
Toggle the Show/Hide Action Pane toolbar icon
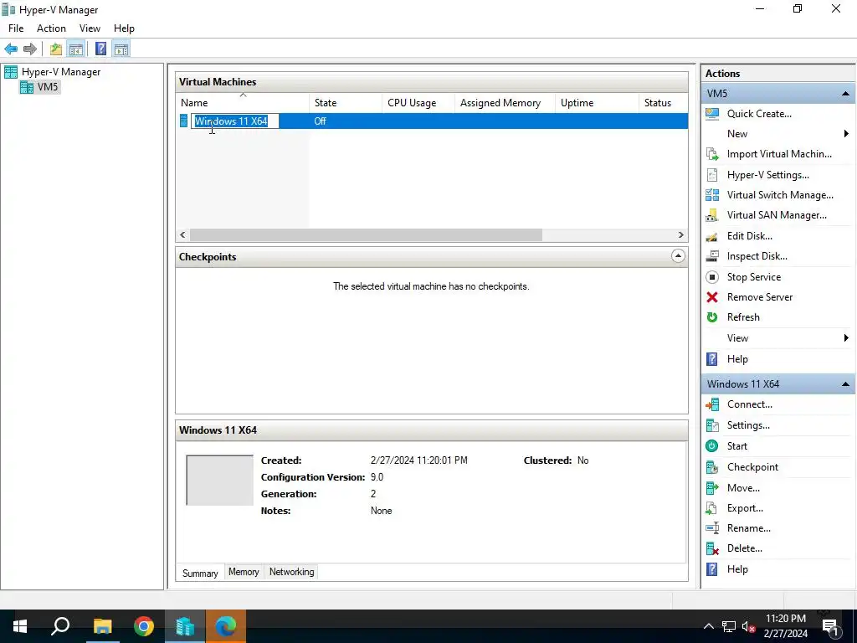(121, 49)
